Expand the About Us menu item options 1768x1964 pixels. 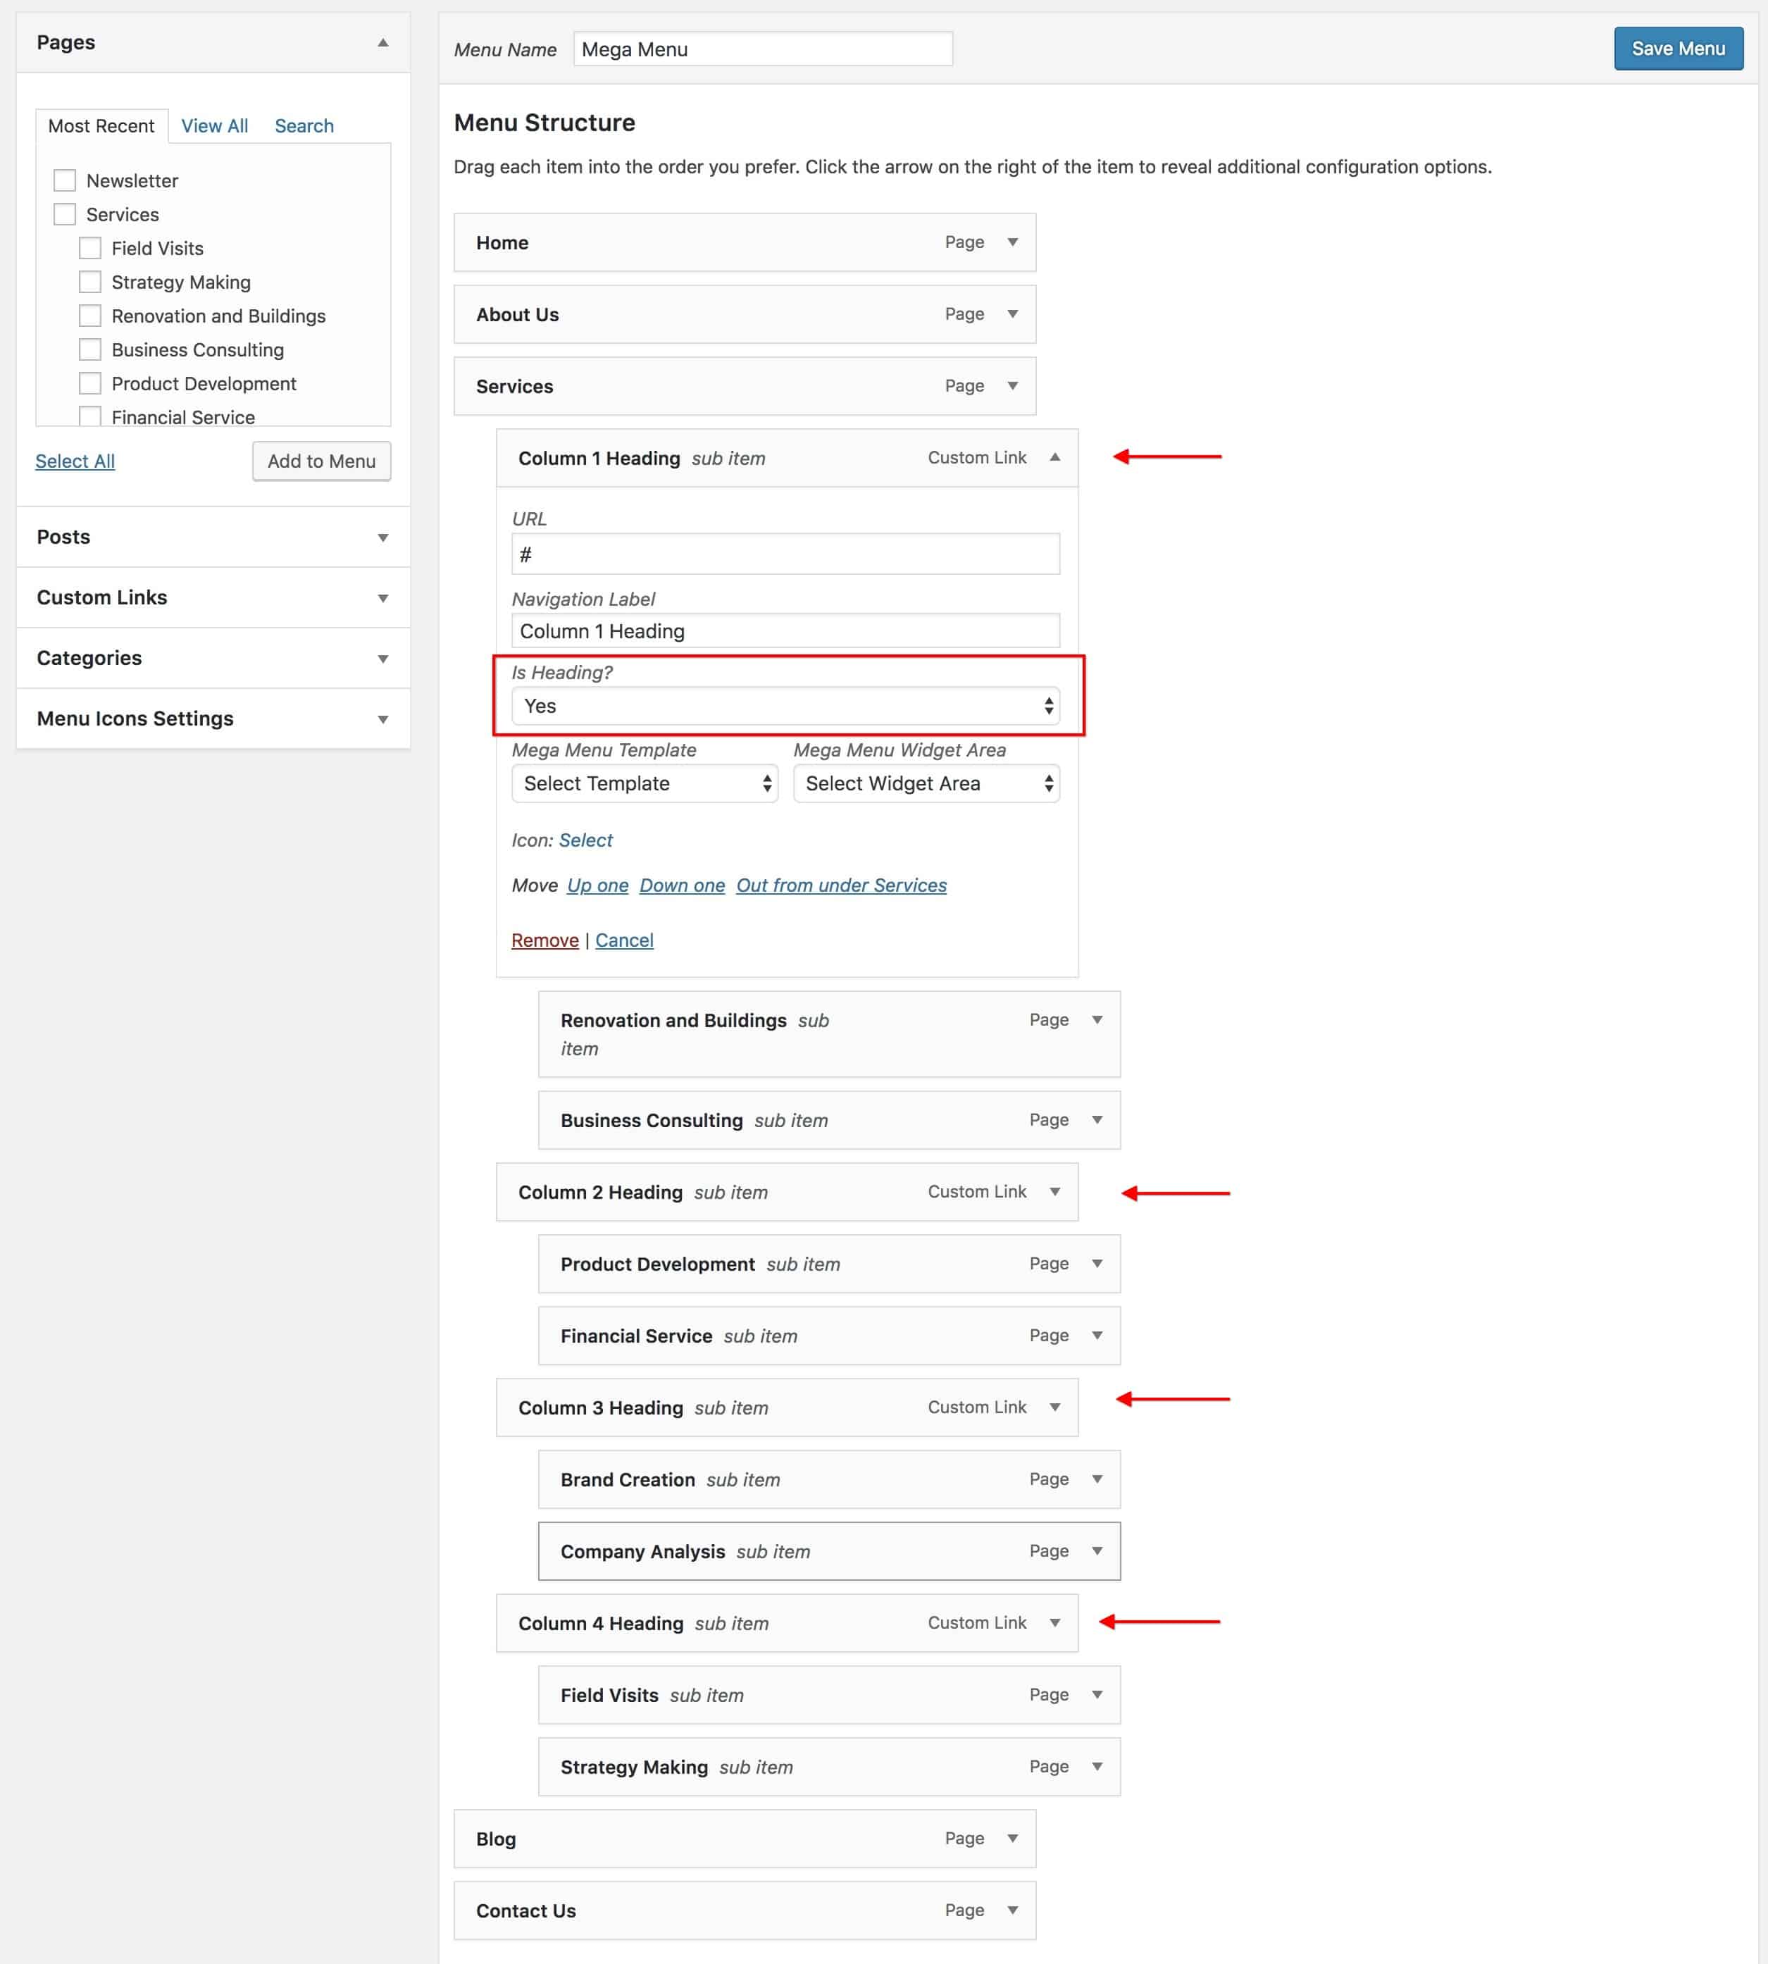[x=1012, y=313]
